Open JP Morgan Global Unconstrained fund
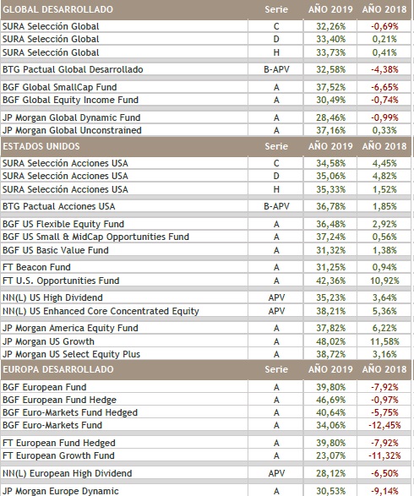 (x=72, y=130)
